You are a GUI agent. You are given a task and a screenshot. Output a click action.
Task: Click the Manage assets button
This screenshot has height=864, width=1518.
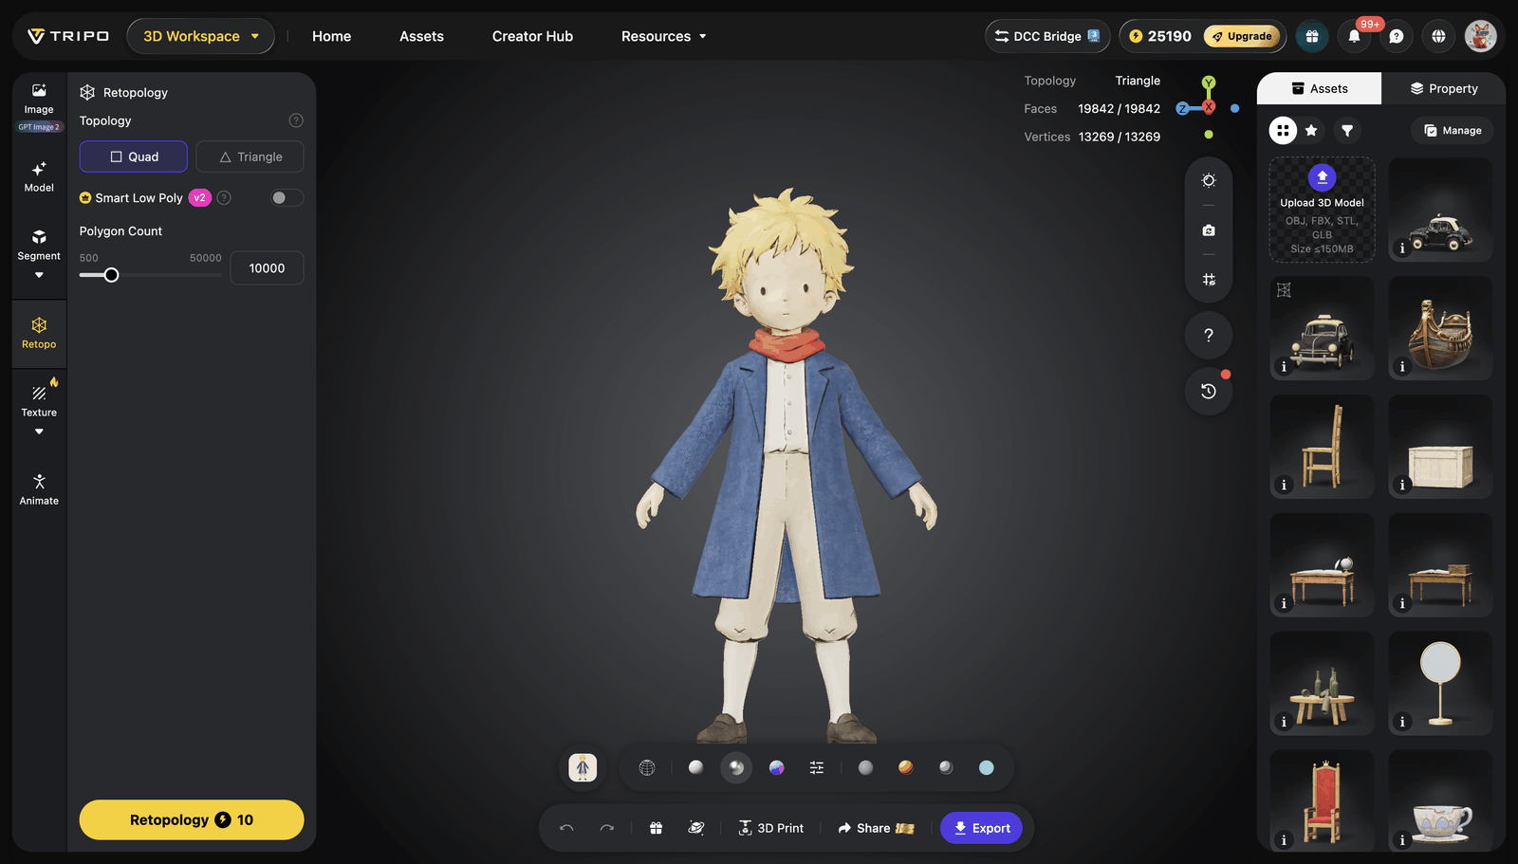(1453, 131)
